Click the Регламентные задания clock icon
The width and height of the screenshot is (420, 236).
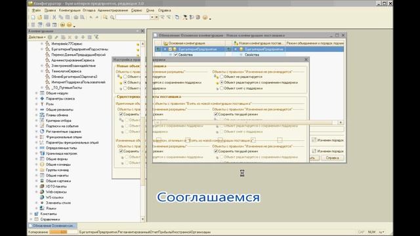pyautogui.click(x=42, y=131)
